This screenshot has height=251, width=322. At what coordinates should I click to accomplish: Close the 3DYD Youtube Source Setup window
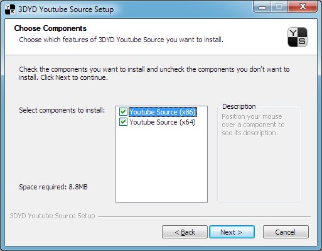[303, 7]
